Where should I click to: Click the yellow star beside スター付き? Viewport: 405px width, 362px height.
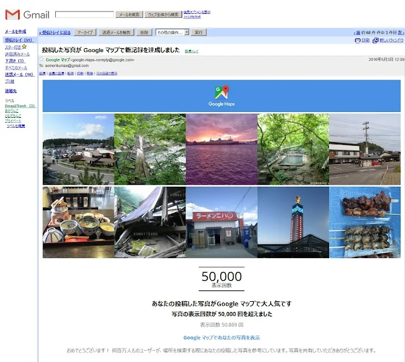click(24, 46)
